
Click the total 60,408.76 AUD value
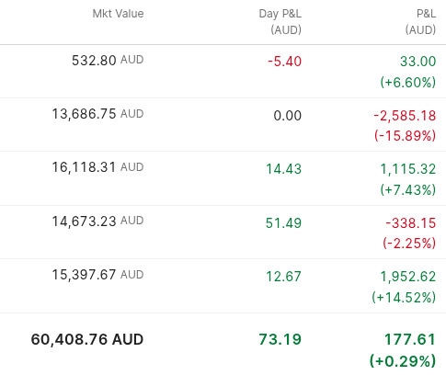click(x=87, y=339)
